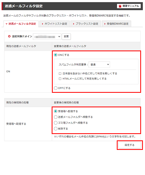Open the 関連マニュアル book icon link
The image size is (145, 175).
click(129, 6)
